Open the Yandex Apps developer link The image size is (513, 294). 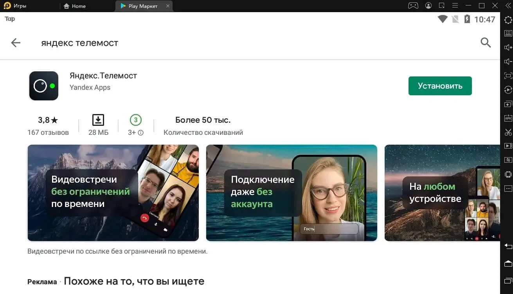click(x=90, y=87)
